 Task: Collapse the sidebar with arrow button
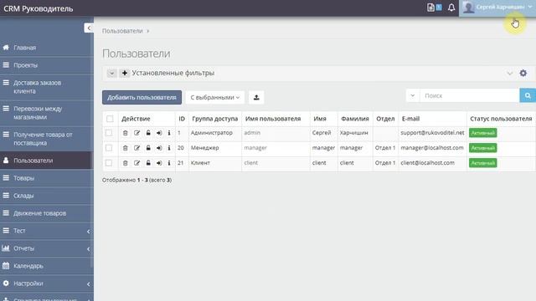[x=89, y=28]
